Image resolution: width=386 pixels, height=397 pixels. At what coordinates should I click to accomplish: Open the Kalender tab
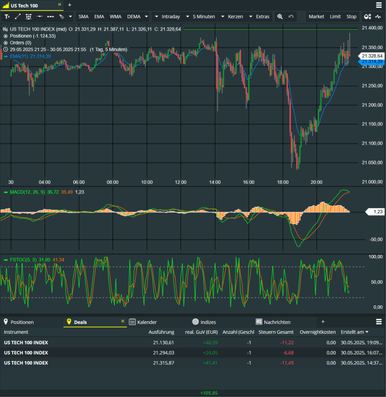click(147, 322)
